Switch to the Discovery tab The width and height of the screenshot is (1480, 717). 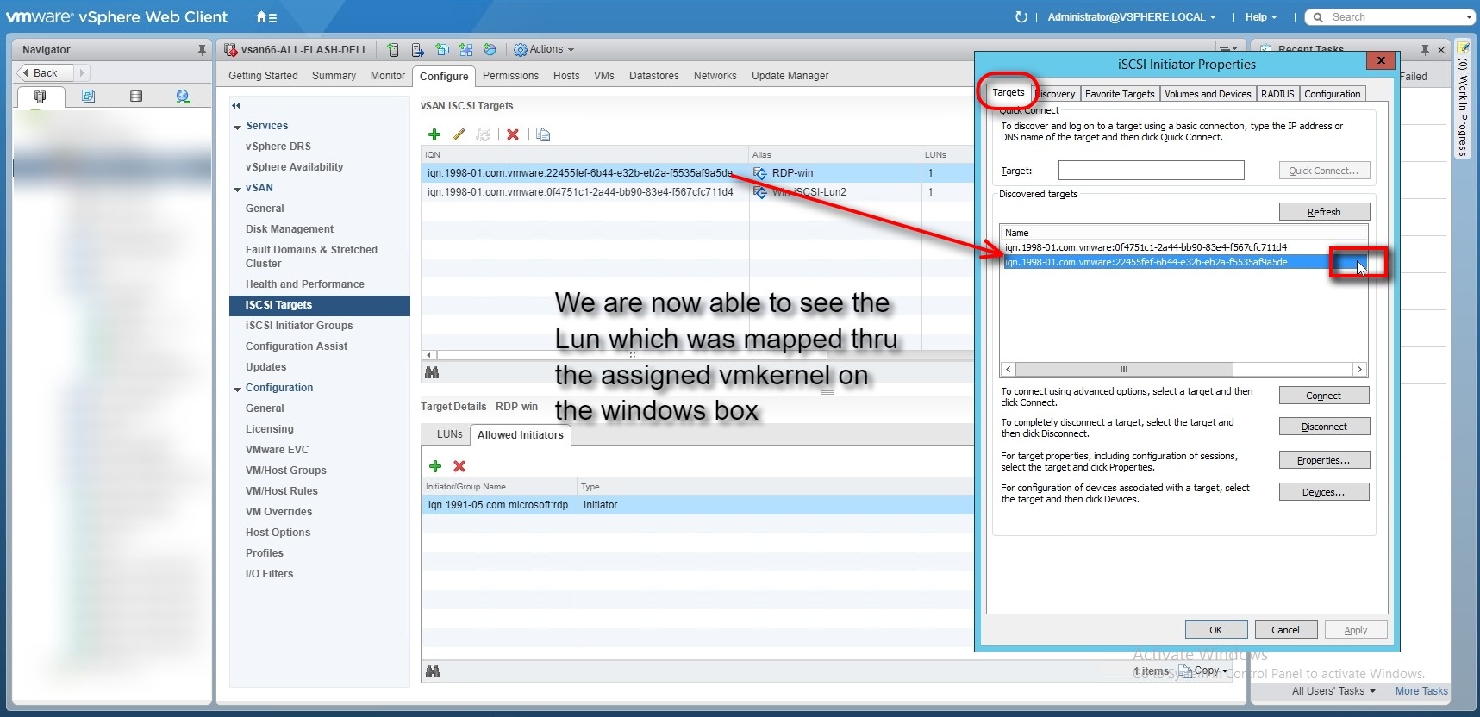click(1055, 94)
